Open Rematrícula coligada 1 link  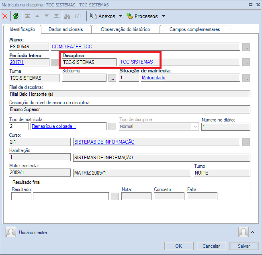54,126
